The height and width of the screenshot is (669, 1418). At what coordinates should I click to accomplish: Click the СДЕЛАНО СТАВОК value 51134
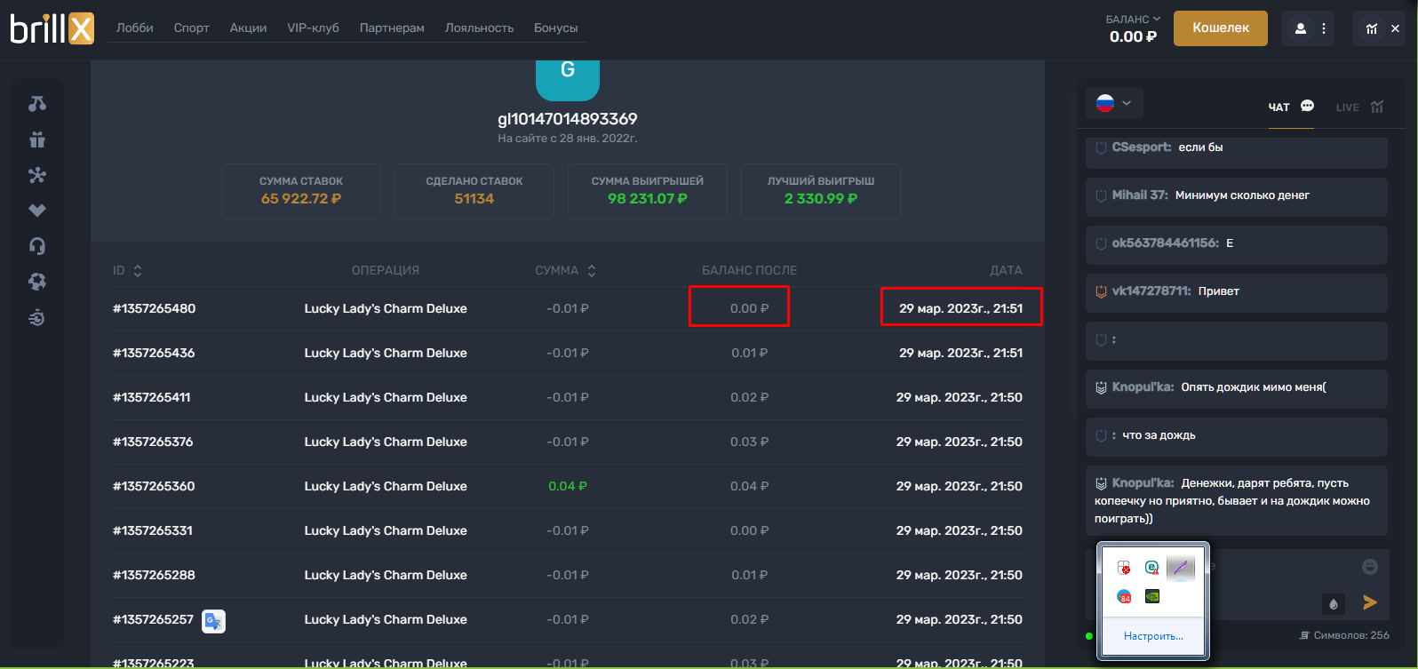474,199
